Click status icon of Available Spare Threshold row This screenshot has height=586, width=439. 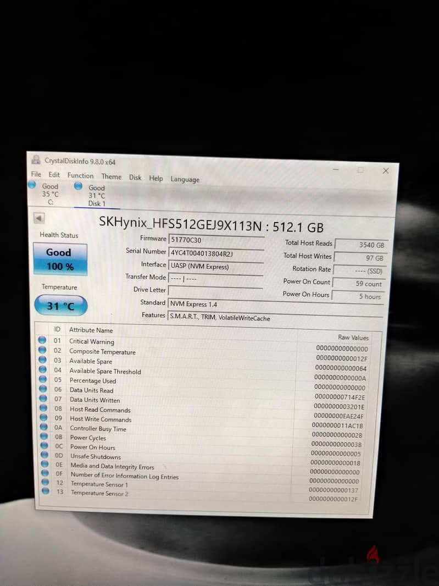coord(43,369)
